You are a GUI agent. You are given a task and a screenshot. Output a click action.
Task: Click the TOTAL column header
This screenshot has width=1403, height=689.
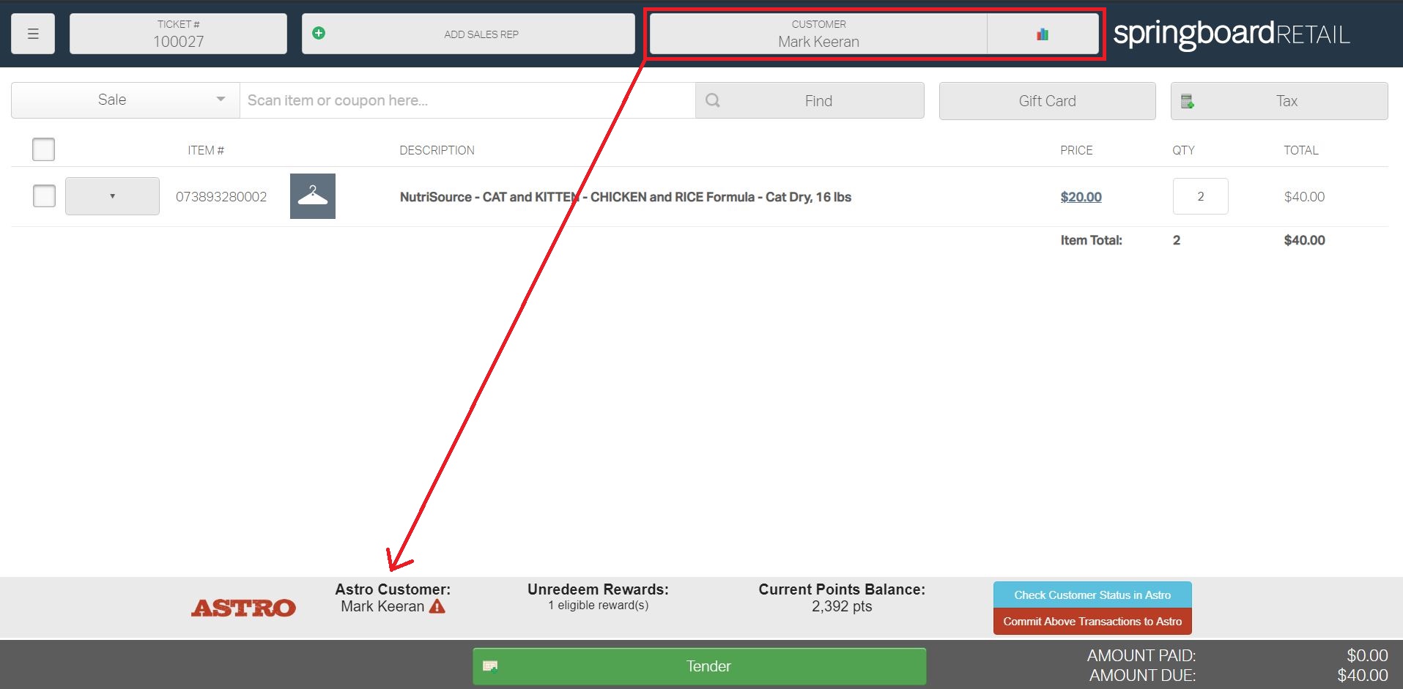pyautogui.click(x=1301, y=150)
